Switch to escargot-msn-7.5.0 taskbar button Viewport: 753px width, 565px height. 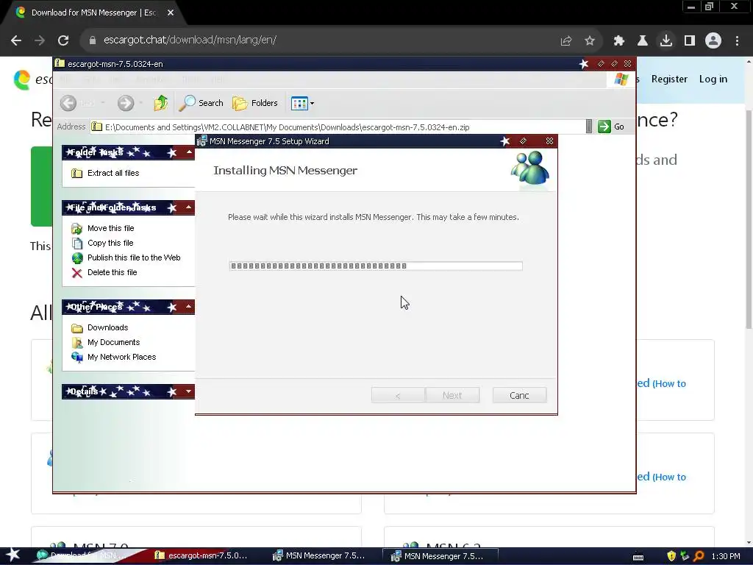[x=201, y=556]
